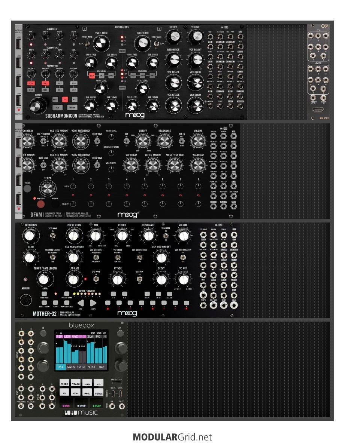This screenshot has width=345, height=445.
Task: Click the SEQ OCT button on Subharmonicon
Action: [x=122, y=51]
